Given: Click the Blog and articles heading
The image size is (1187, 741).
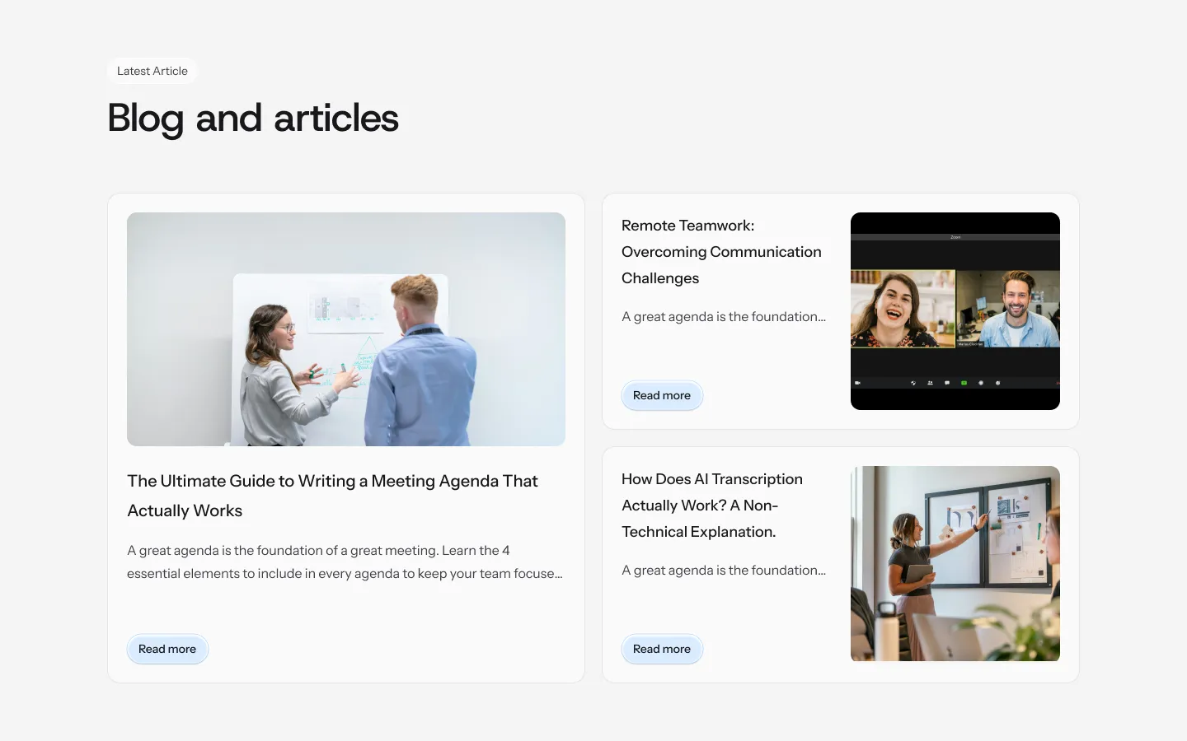Looking at the screenshot, I should pyautogui.click(x=252, y=119).
